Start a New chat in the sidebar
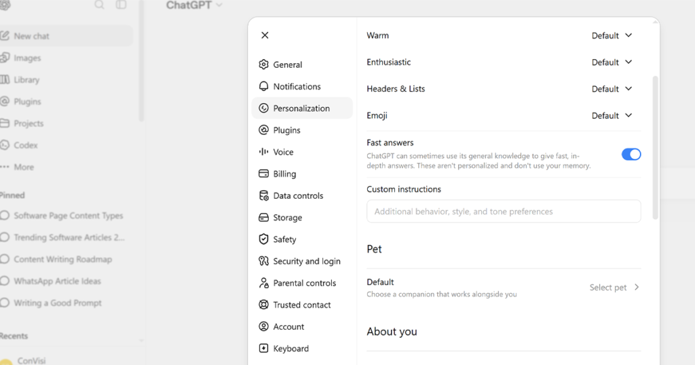 point(67,36)
